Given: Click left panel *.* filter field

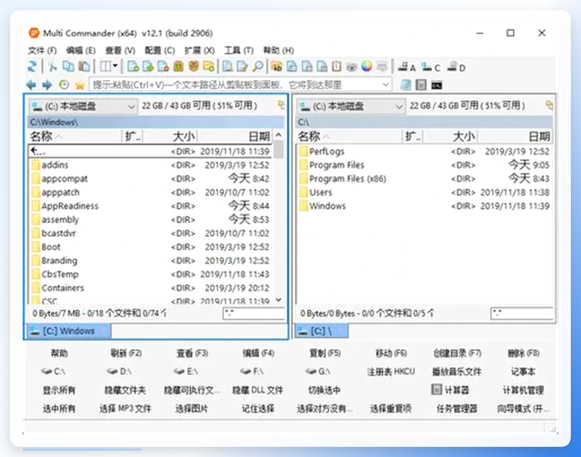Looking at the screenshot, I should pyautogui.click(x=254, y=314).
